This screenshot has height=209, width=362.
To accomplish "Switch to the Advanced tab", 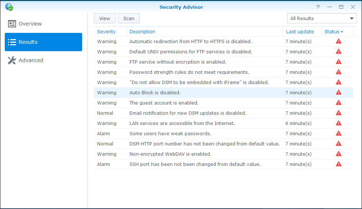I will [x=43, y=60].
